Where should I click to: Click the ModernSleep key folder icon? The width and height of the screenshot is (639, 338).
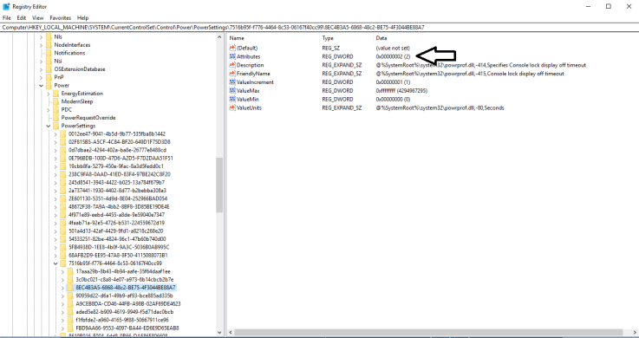coord(55,101)
